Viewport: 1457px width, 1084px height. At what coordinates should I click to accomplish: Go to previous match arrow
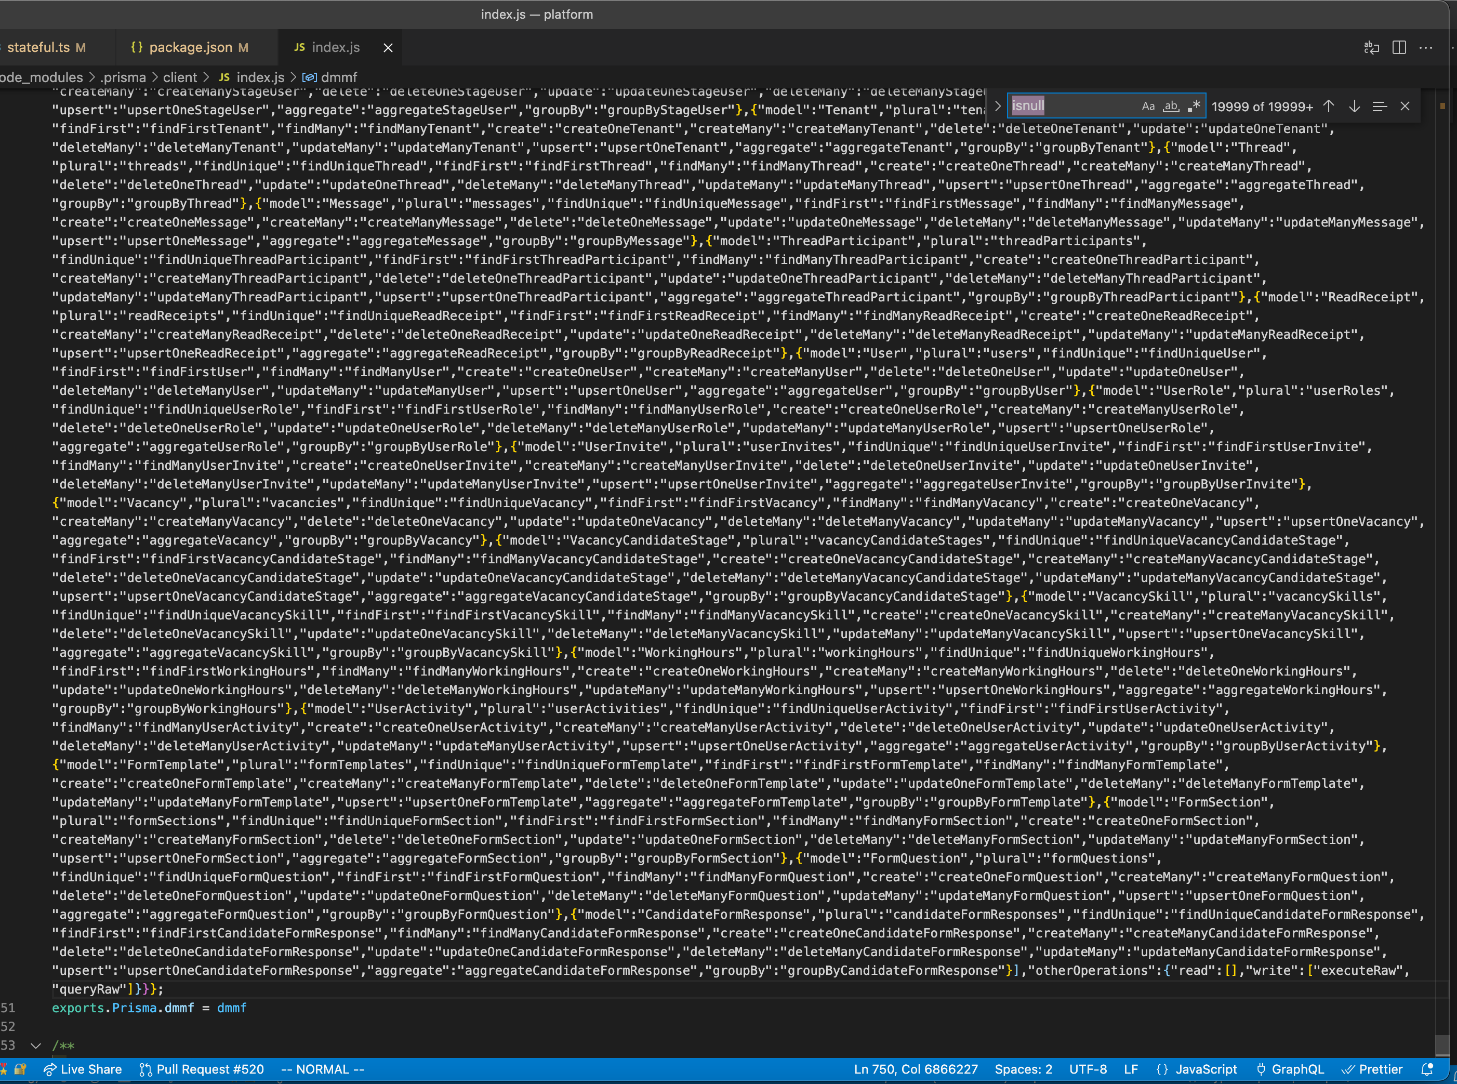coord(1329,107)
